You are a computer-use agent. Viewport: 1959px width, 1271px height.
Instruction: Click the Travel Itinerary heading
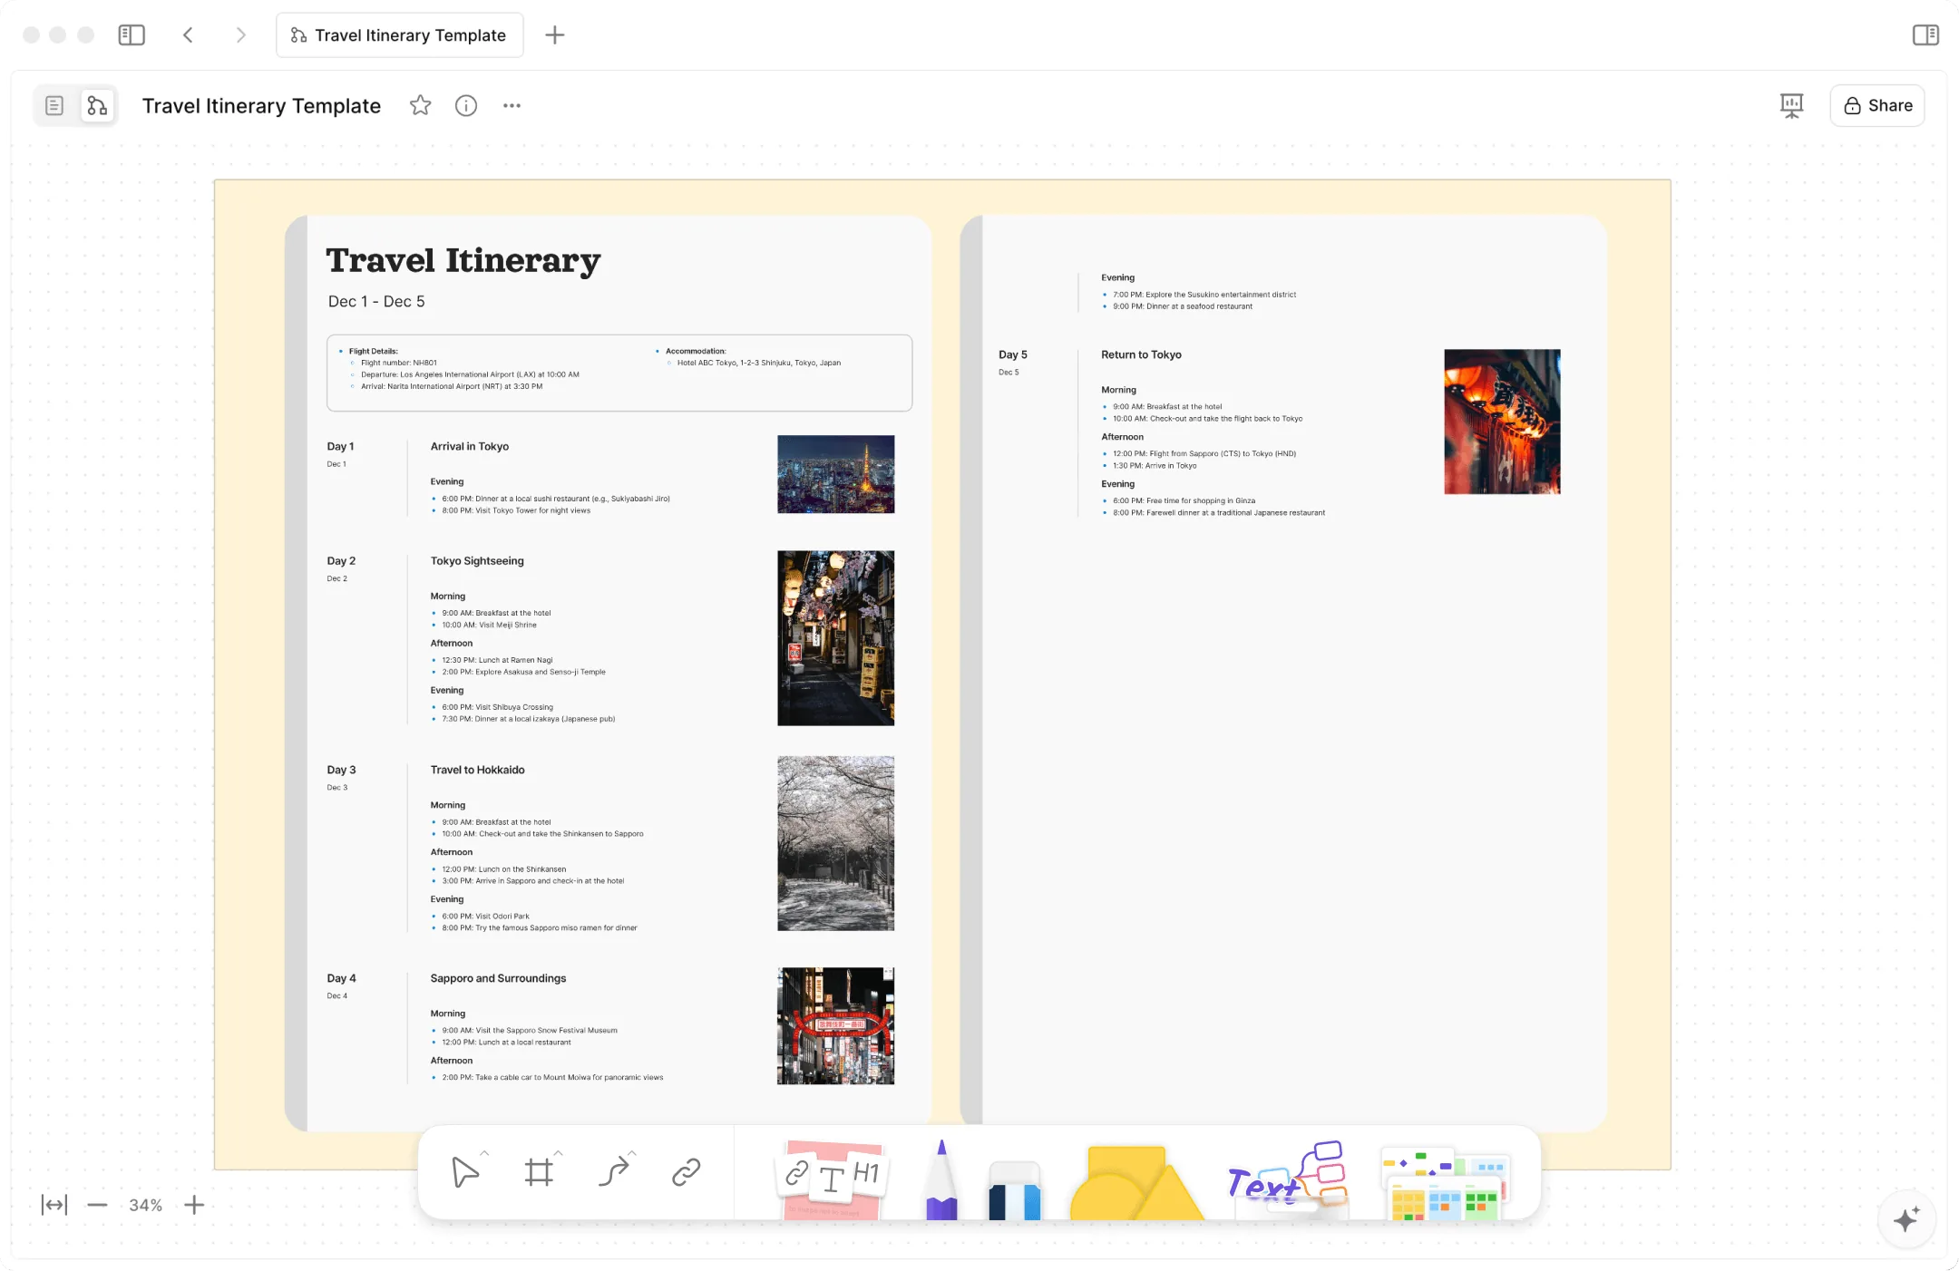463,260
